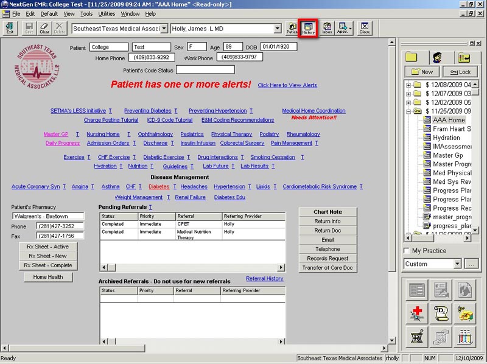The height and width of the screenshot is (364, 487).
Task: Open the Dx diagnosis scroll module
Action: point(442,313)
